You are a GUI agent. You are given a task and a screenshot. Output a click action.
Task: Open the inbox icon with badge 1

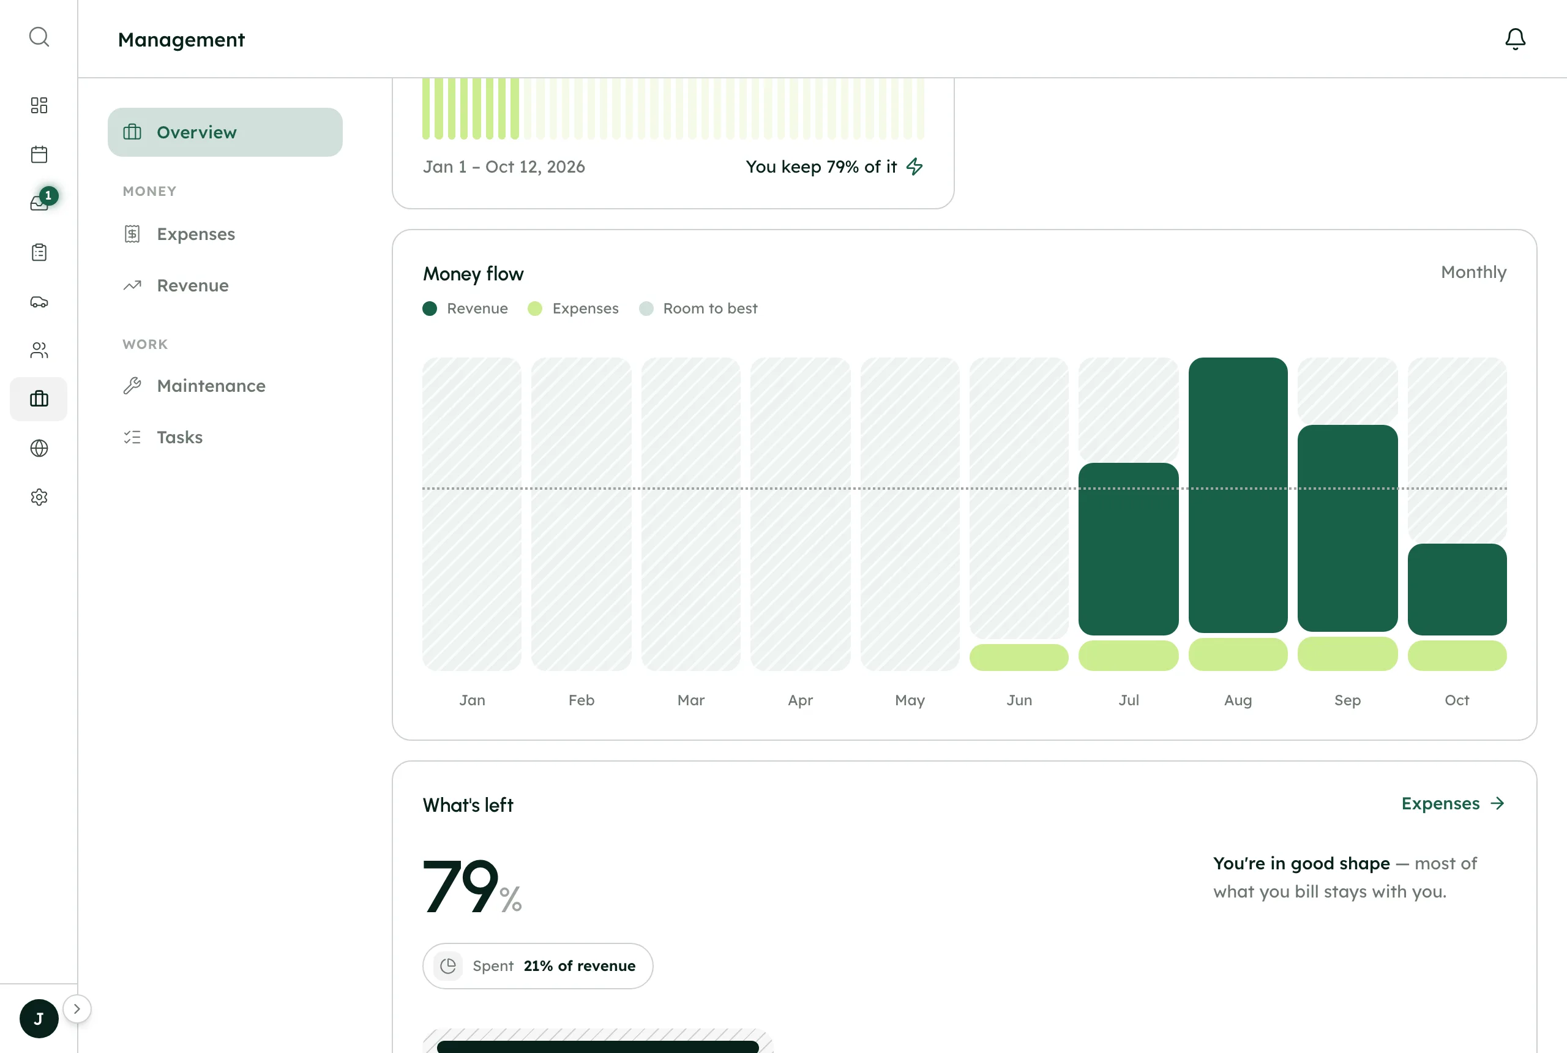point(39,203)
